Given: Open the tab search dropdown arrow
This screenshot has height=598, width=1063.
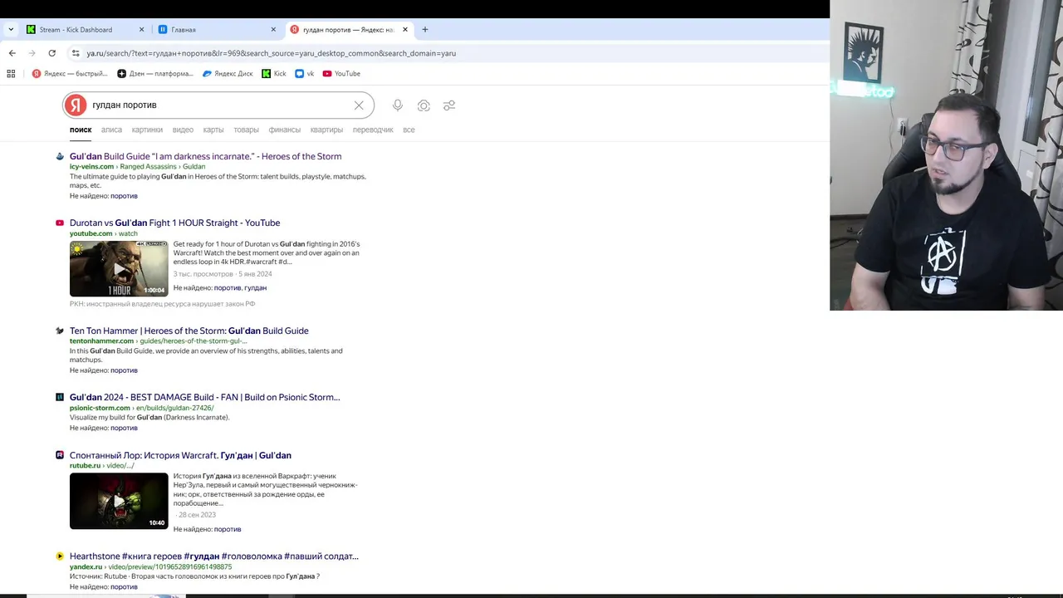Looking at the screenshot, I should 11,30.
